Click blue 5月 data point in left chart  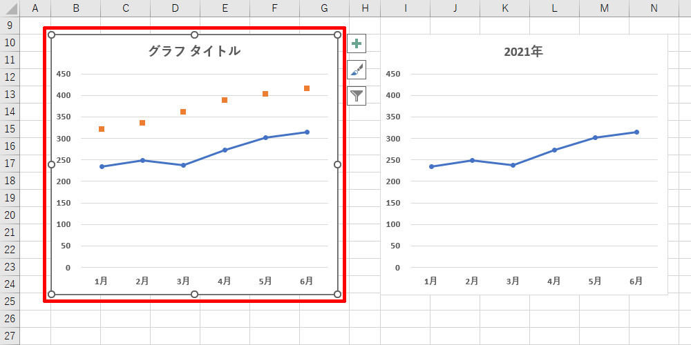(265, 138)
